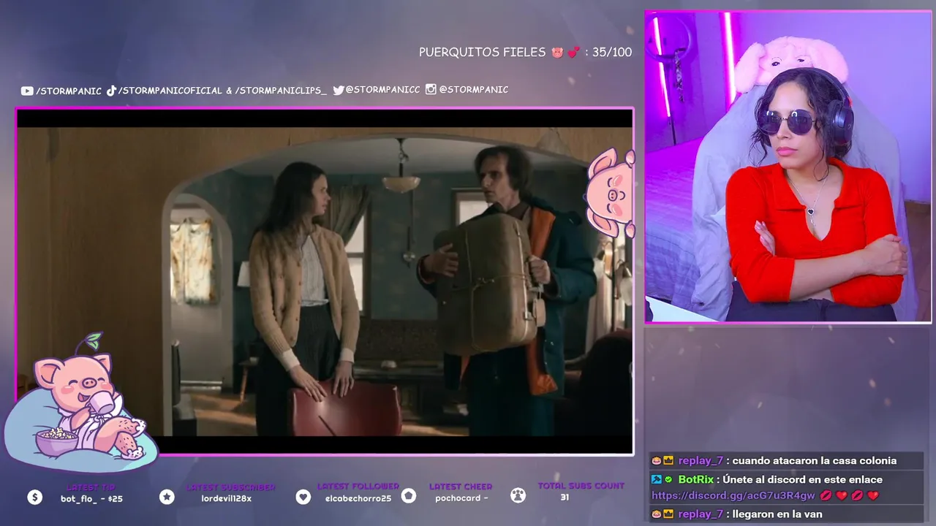
Task: Click the movie video frame
Action: point(325,282)
